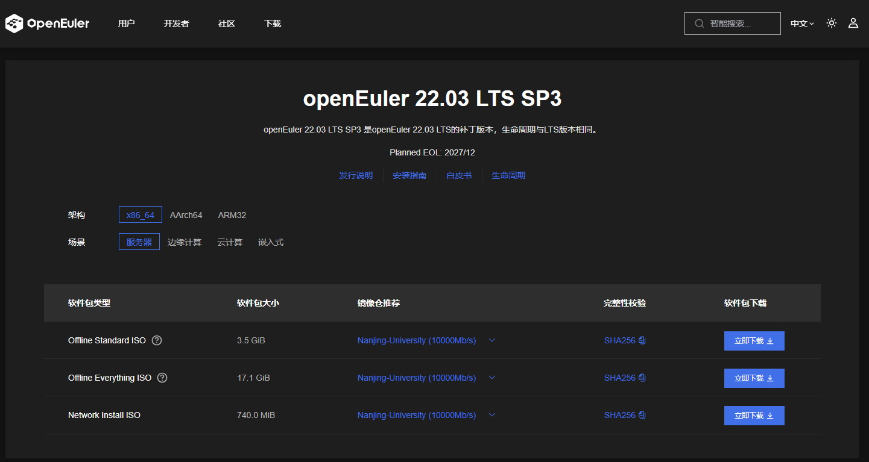869x462 pixels.
Task: Open the 开发者 menu
Action: tap(177, 23)
